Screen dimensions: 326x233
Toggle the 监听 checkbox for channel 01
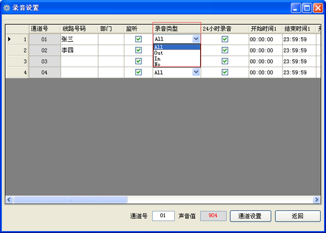pyautogui.click(x=138, y=39)
